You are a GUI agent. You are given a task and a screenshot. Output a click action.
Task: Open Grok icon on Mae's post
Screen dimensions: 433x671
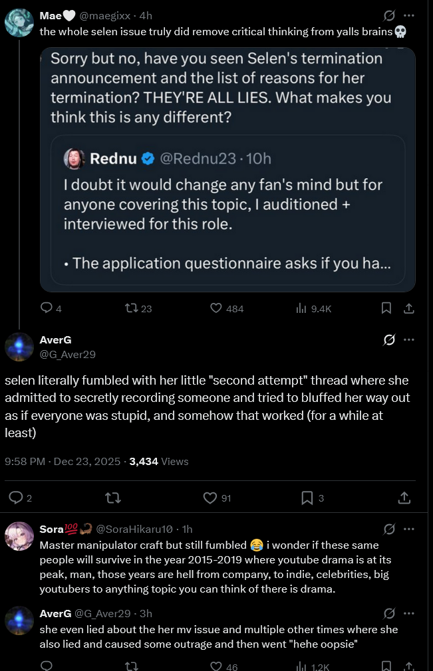(390, 15)
